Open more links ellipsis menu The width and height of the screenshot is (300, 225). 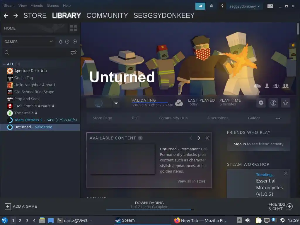tap(278, 118)
